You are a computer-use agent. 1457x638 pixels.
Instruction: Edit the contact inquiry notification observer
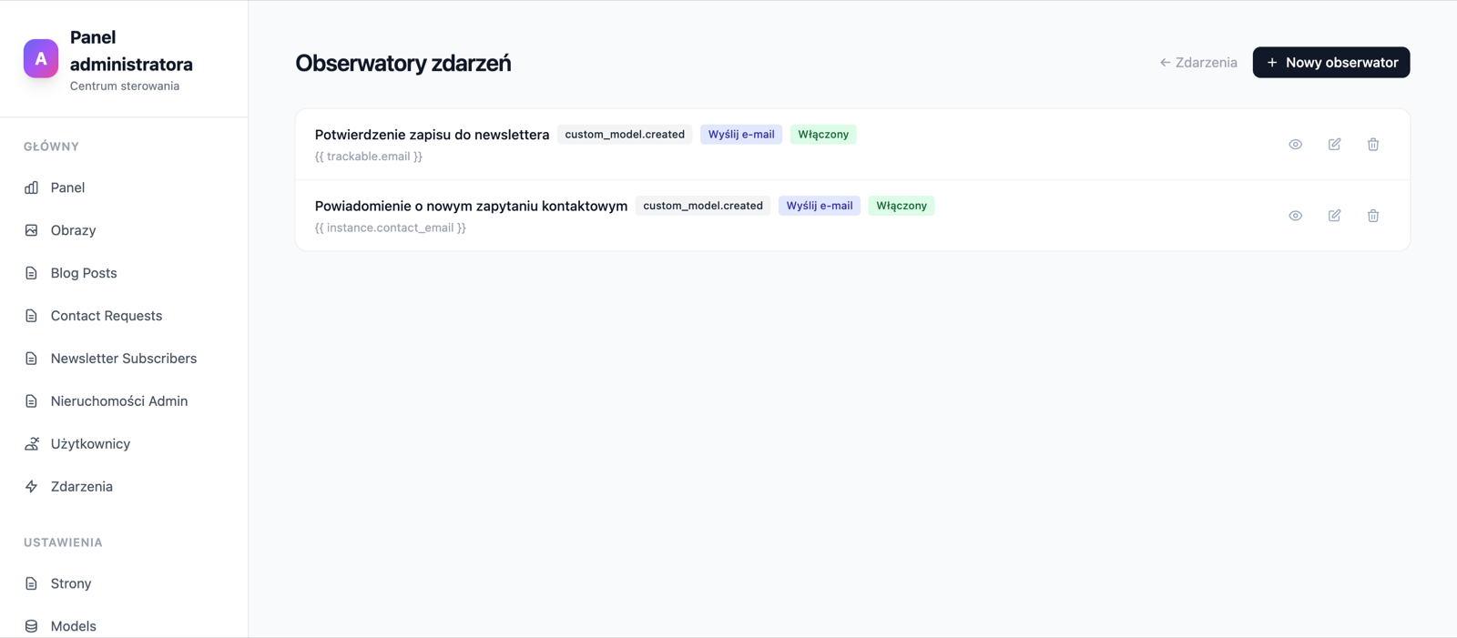(x=1334, y=216)
